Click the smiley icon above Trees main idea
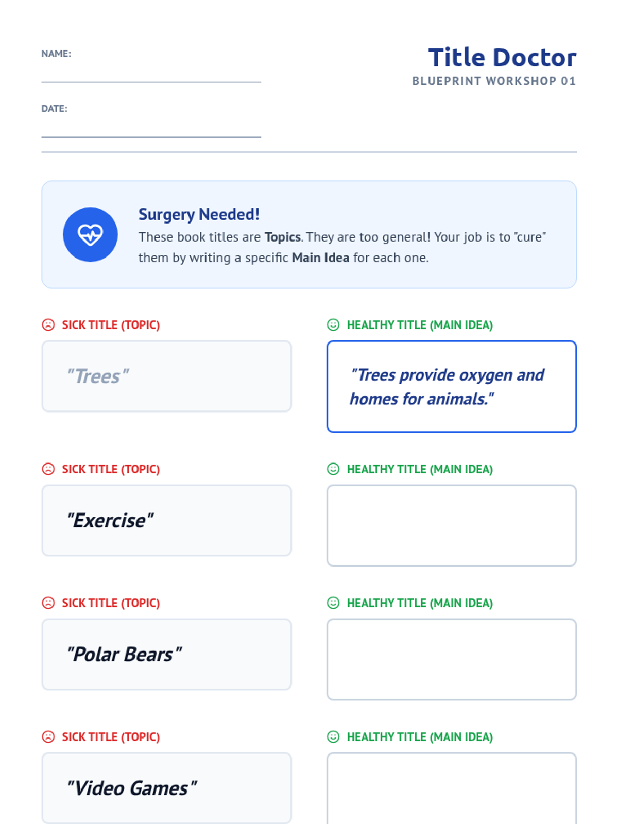Viewport: 618px width, 824px height. tap(333, 325)
